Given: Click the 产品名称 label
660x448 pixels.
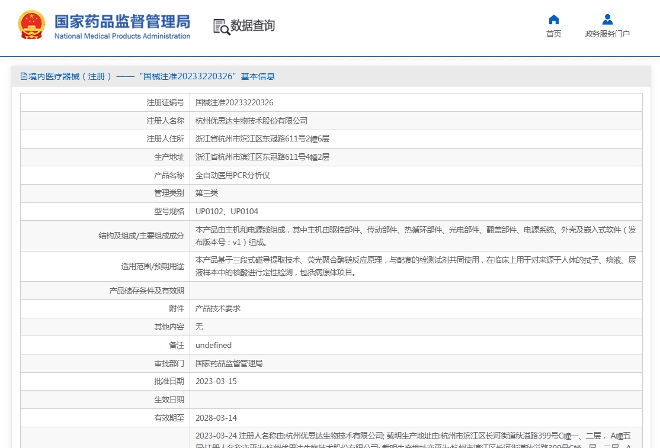Looking at the screenshot, I should coord(169,175).
